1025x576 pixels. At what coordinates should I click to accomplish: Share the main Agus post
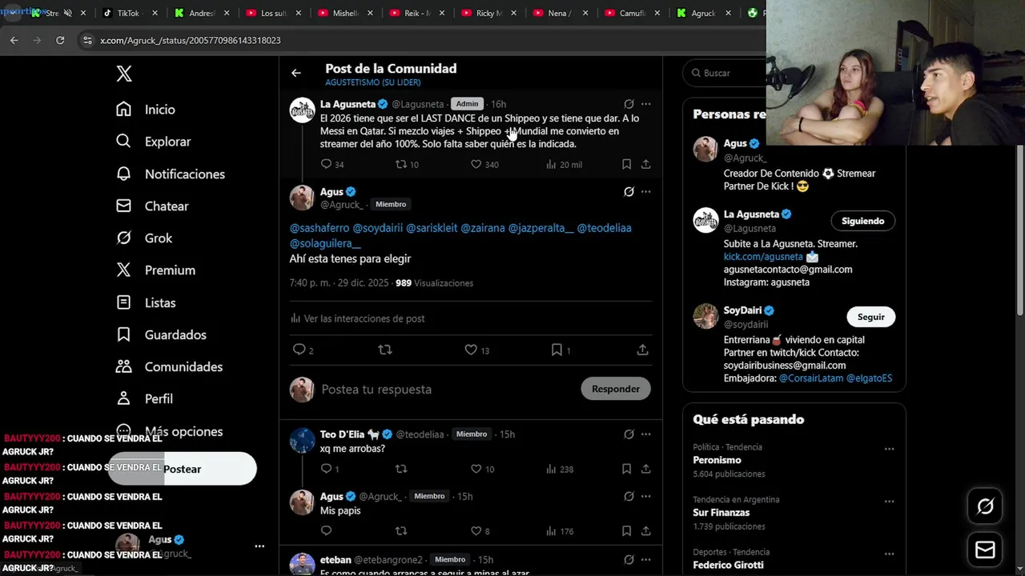pyautogui.click(x=642, y=350)
